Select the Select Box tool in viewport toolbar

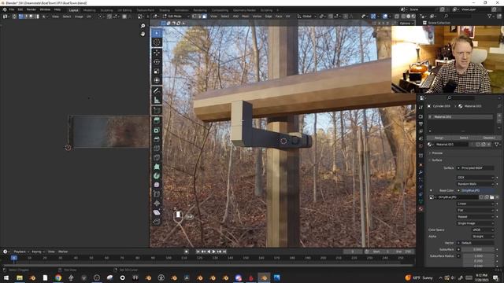pyautogui.click(x=157, y=33)
